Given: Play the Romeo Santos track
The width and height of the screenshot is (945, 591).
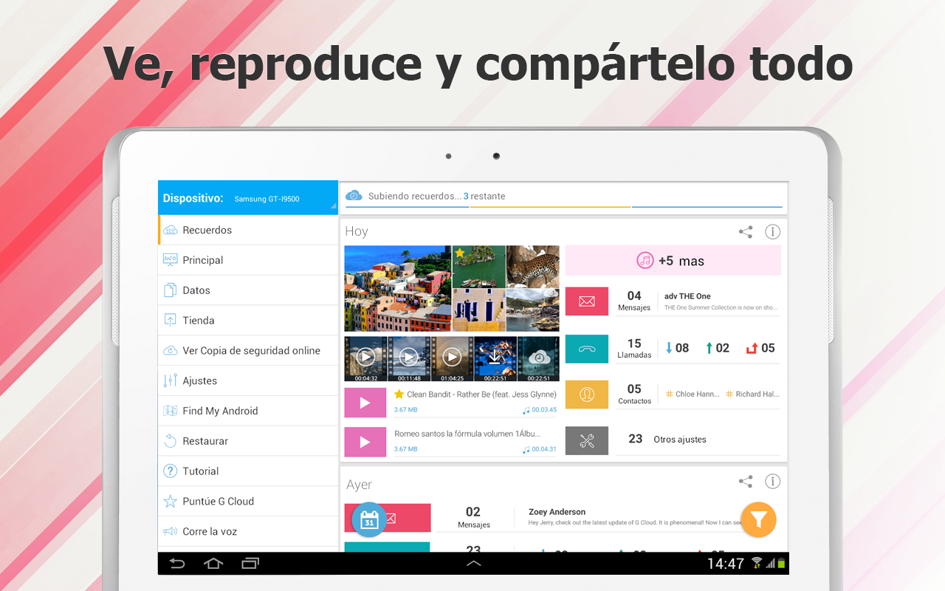Looking at the screenshot, I should click(x=365, y=442).
